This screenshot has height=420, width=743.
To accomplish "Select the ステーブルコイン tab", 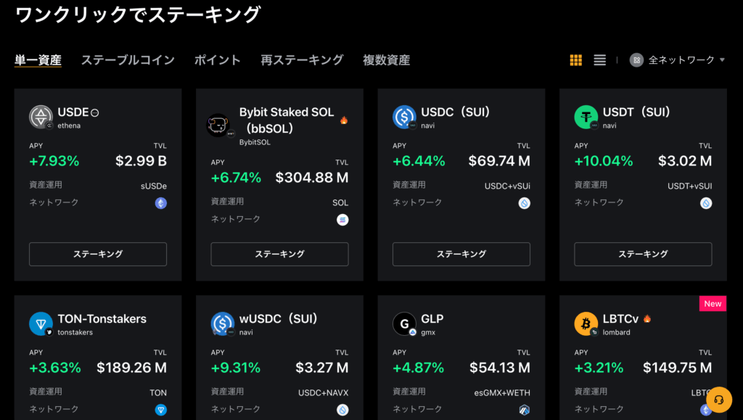I will click(x=128, y=60).
